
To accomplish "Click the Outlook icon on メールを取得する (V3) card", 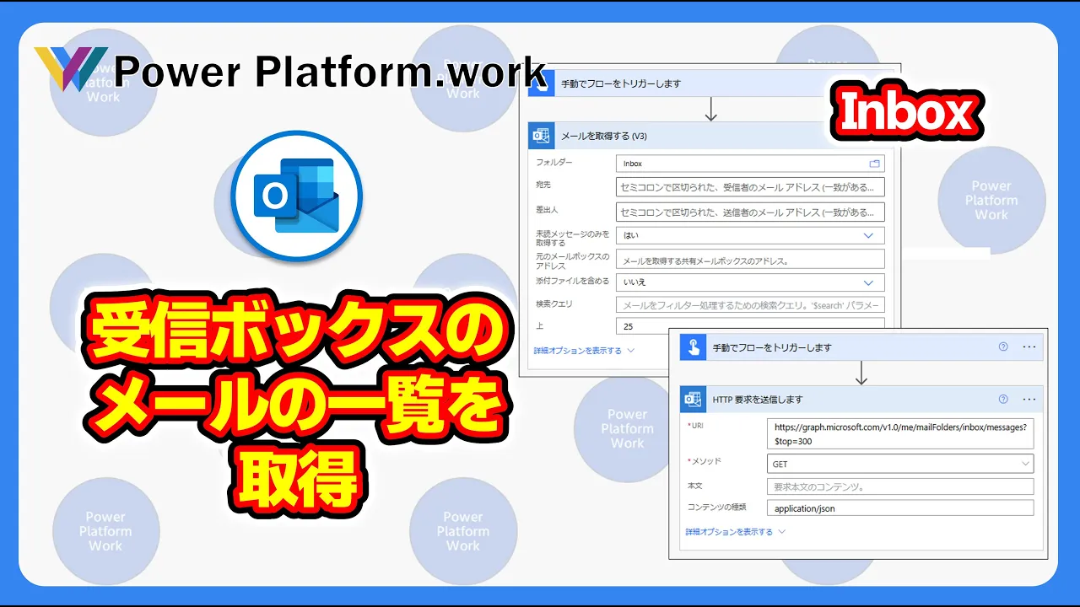I will tap(540, 135).
